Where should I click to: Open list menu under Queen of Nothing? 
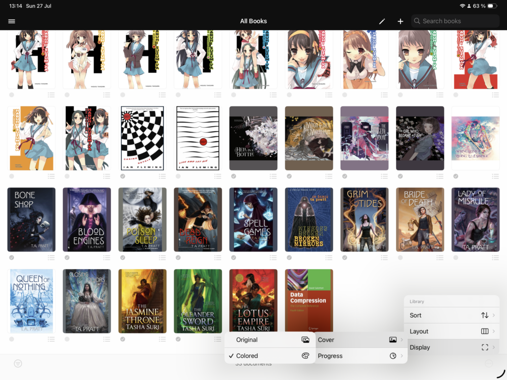[x=51, y=339]
